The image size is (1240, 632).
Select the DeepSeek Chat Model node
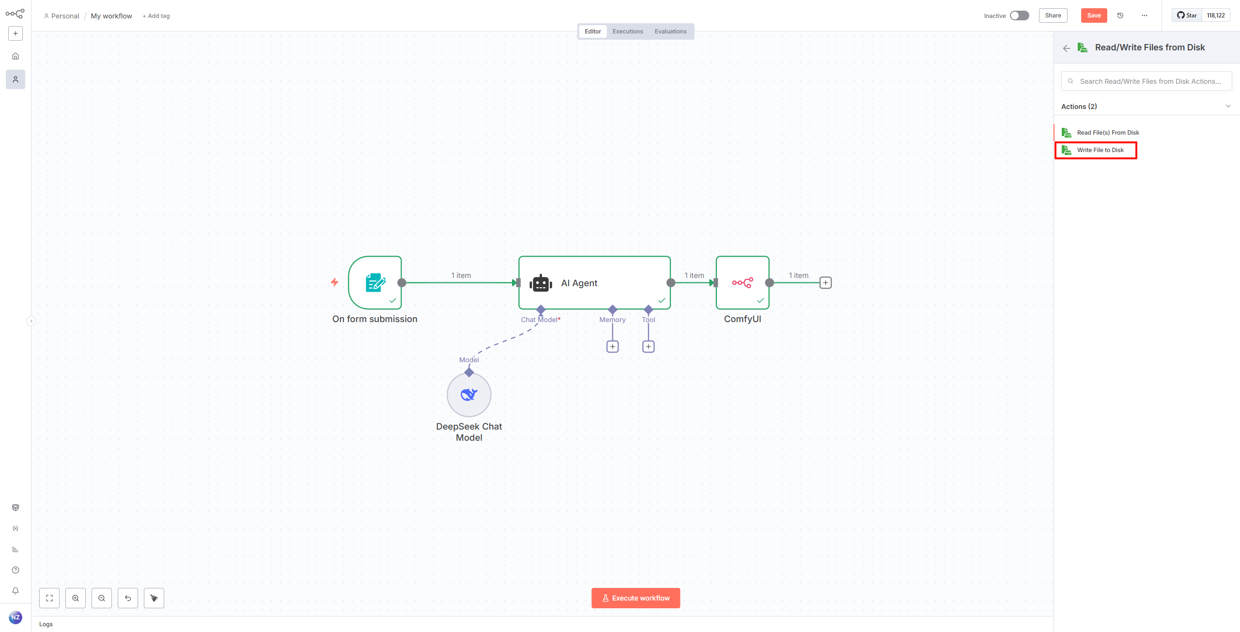pos(469,395)
